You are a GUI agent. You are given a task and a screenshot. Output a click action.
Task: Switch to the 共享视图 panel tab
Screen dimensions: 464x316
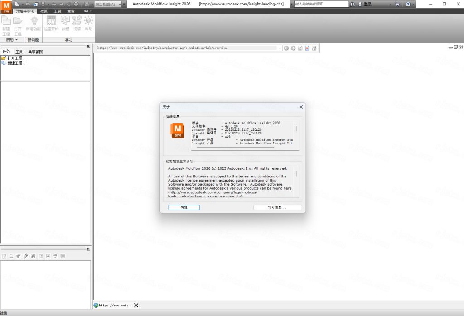coord(35,52)
